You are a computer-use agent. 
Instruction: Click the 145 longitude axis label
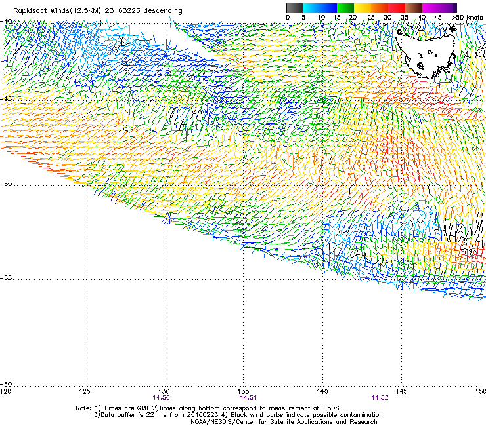click(402, 391)
